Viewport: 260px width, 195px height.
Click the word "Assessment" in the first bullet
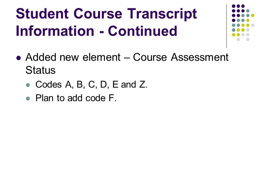click(x=200, y=57)
